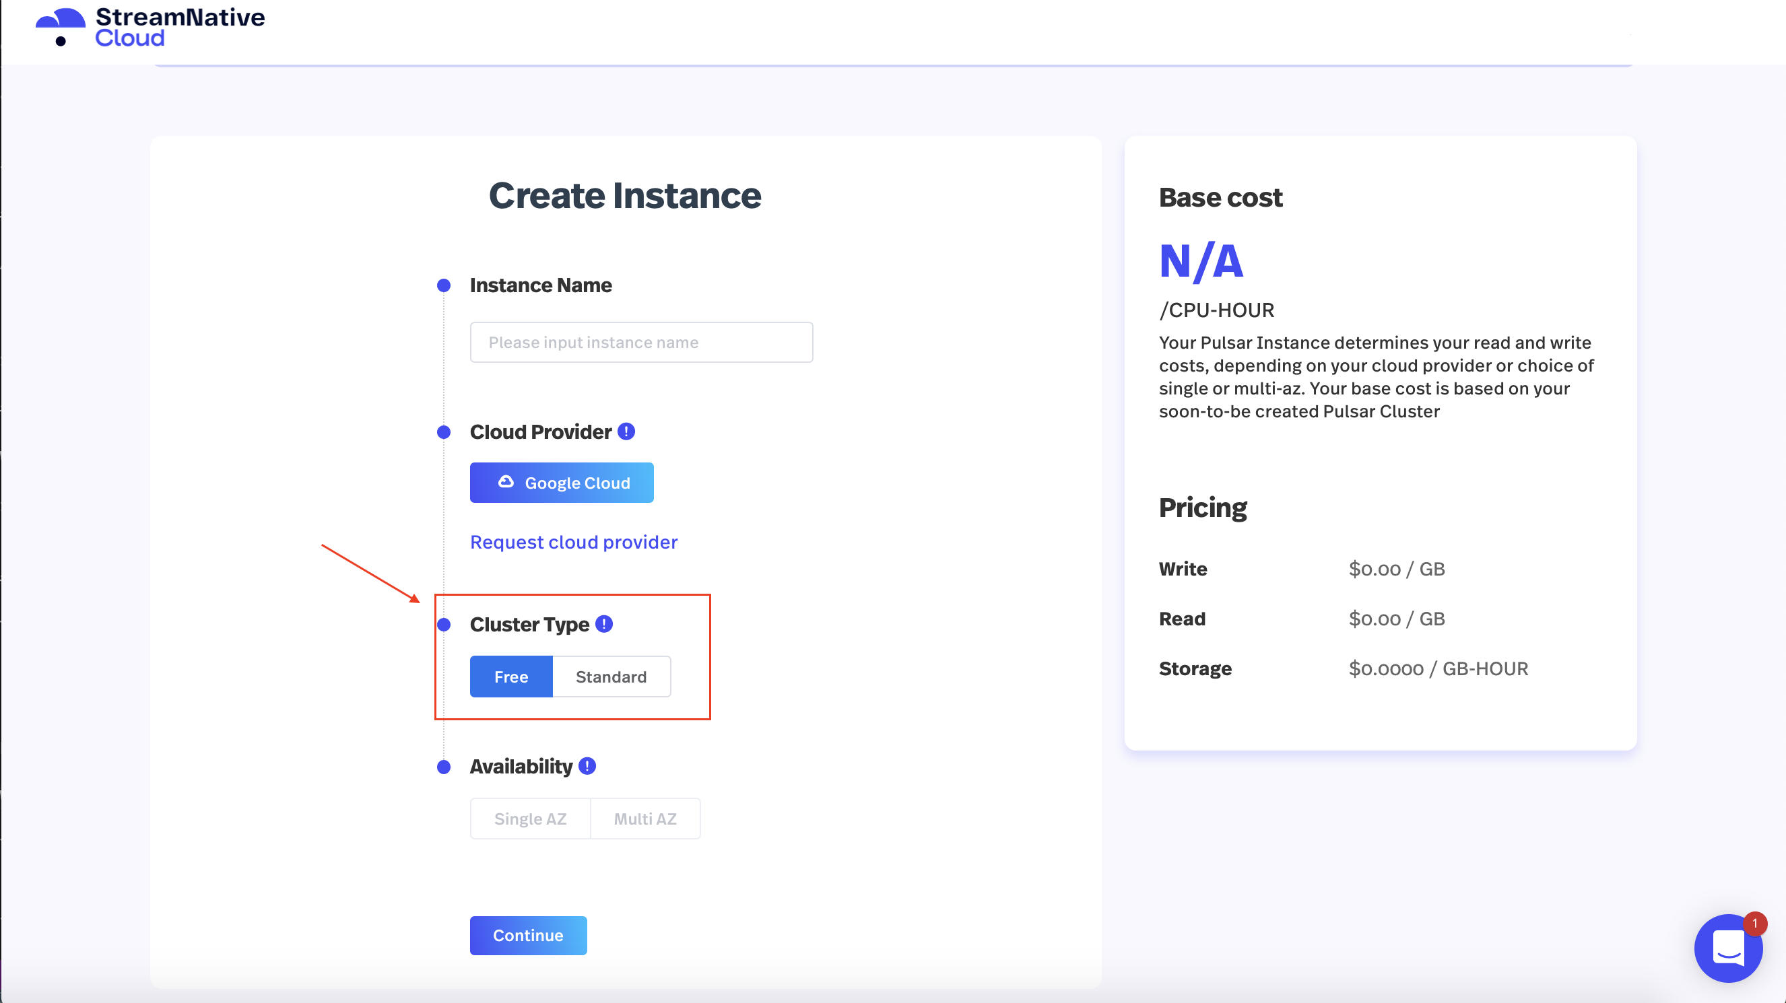This screenshot has width=1786, height=1003.
Task: Click the instance name input field
Action: point(640,342)
